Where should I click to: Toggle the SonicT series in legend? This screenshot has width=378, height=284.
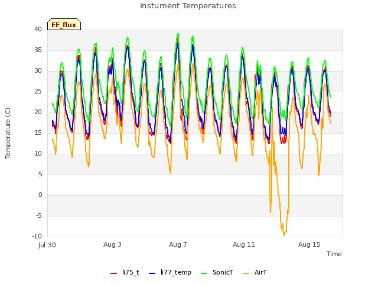pos(217,272)
